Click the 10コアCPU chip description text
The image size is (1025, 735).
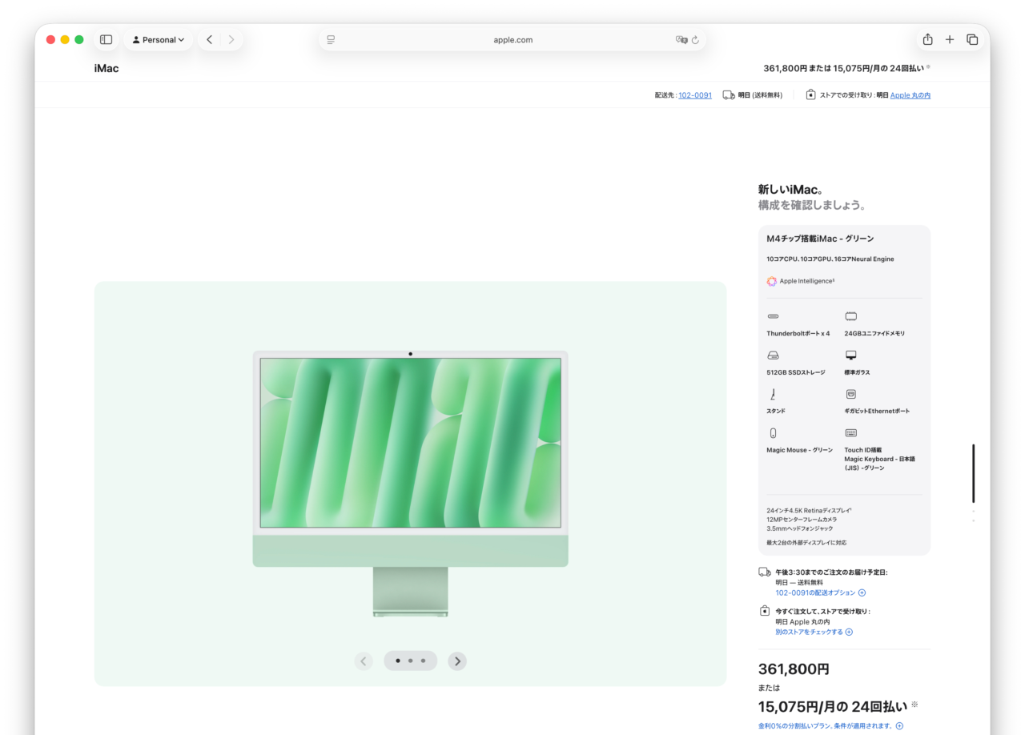click(830, 259)
